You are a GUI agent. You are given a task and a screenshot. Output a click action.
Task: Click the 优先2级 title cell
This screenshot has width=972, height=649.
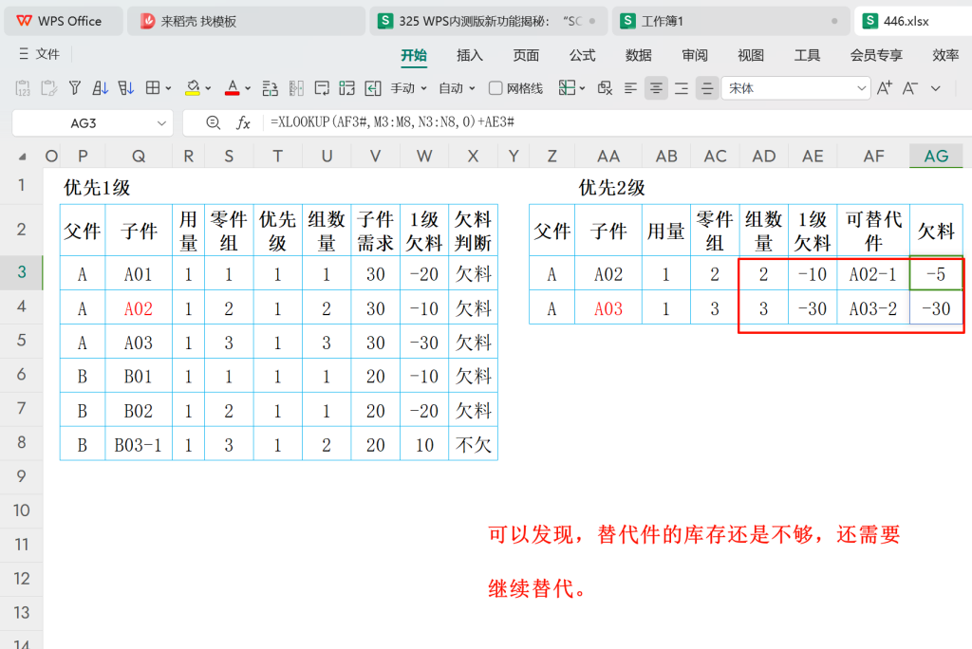click(x=612, y=187)
